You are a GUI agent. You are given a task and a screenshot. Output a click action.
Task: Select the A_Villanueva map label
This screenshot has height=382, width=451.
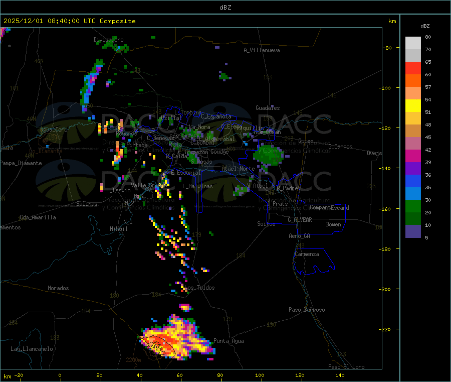pos(262,50)
